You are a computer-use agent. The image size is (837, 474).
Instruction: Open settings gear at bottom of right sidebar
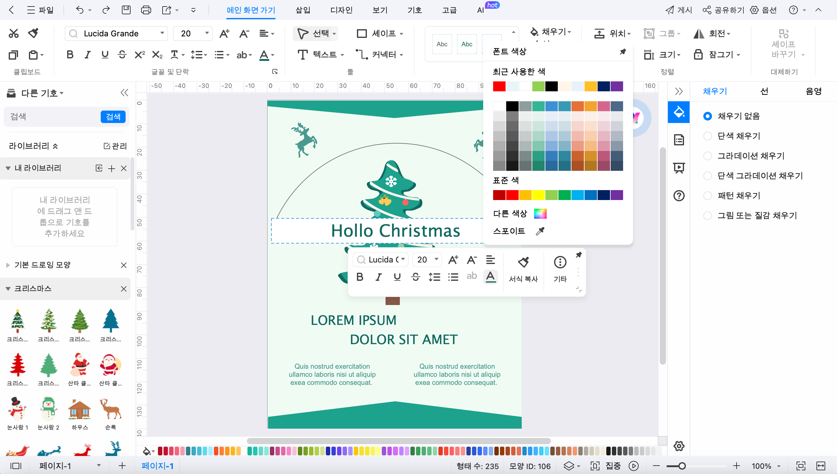tap(679, 446)
